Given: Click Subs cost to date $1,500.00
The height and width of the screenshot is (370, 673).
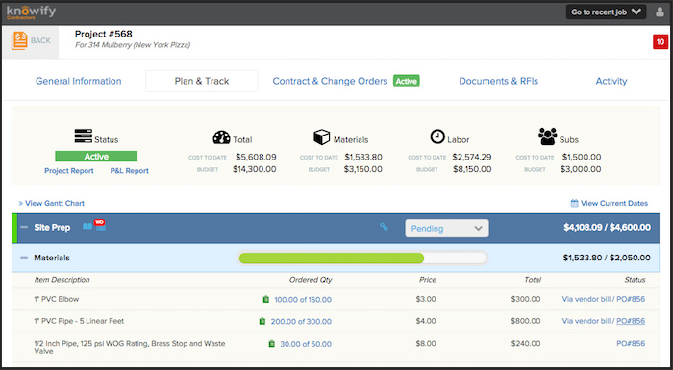Looking at the screenshot, I should pos(582,157).
